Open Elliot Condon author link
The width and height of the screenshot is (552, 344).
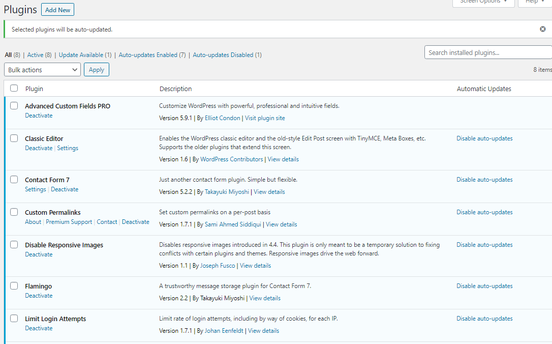click(x=223, y=118)
